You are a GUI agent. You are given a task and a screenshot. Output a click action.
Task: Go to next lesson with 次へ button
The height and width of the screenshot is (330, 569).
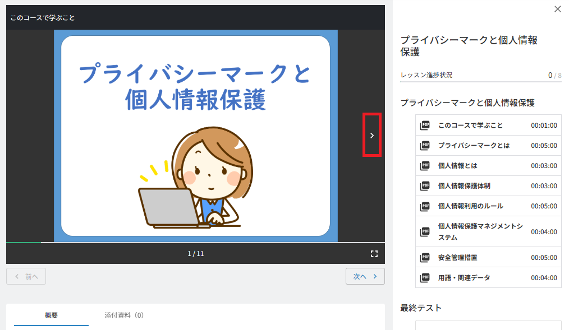tap(365, 276)
